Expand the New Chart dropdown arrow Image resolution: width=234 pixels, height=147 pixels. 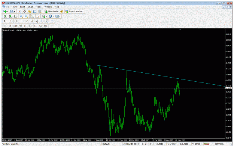[x=7, y=12]
